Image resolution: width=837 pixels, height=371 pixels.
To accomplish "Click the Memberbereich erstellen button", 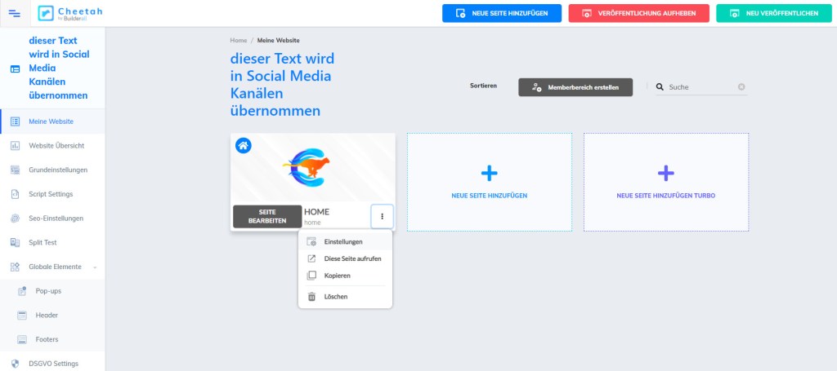I will click(575, 87).
